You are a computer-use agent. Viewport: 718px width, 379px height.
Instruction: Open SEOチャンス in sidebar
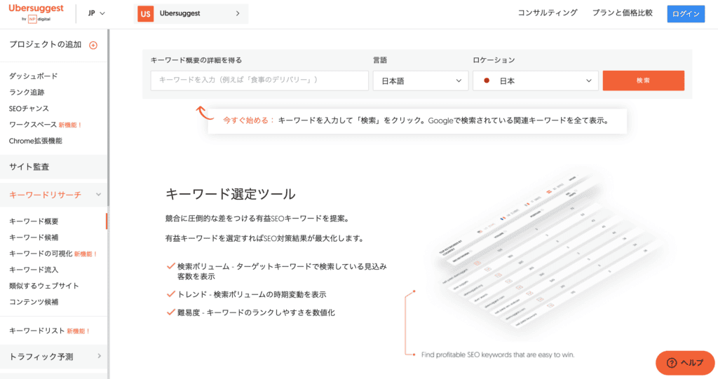(x=29, y=109)
